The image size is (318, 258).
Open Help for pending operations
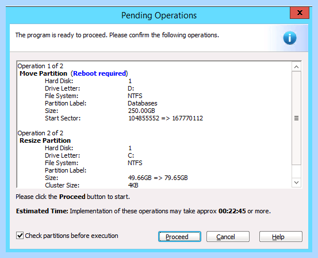(x=281, y=237)
